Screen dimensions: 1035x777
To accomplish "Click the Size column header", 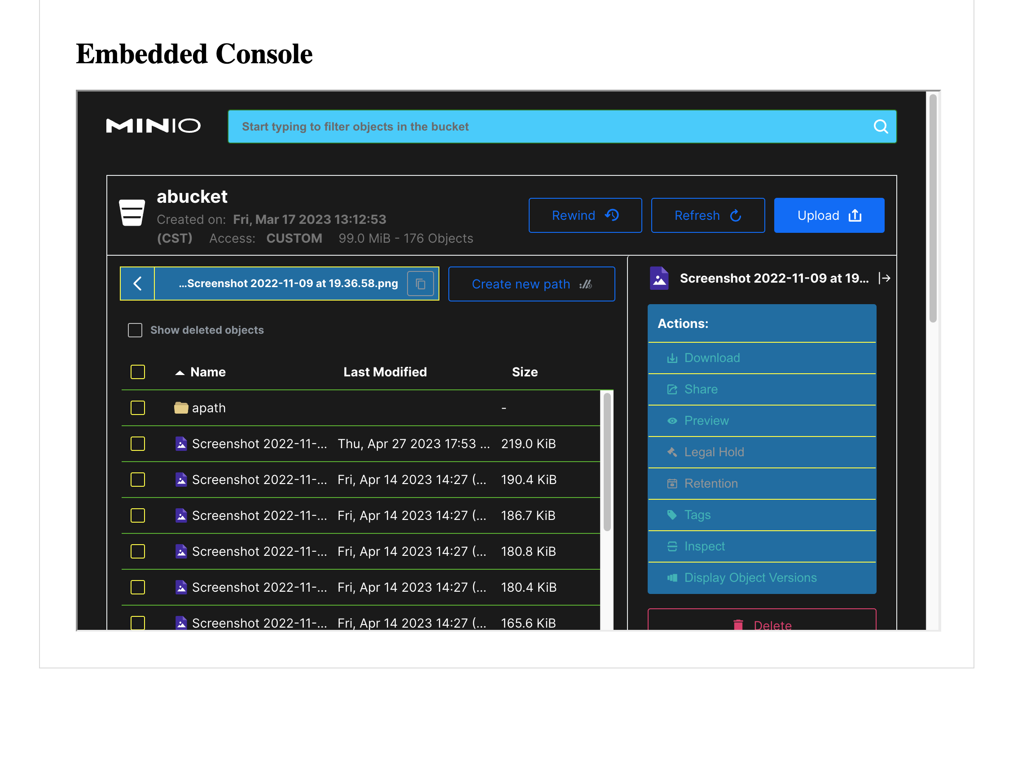I will tap(525, 372).
